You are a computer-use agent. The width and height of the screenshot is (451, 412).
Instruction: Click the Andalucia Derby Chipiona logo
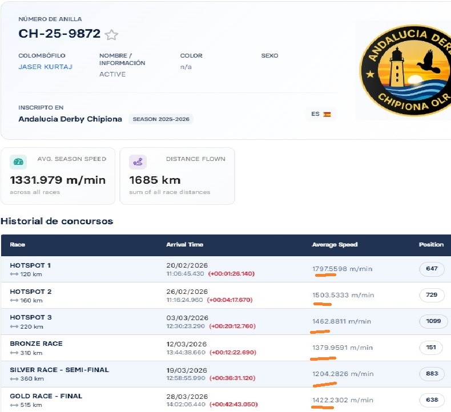tap(405, 70)
